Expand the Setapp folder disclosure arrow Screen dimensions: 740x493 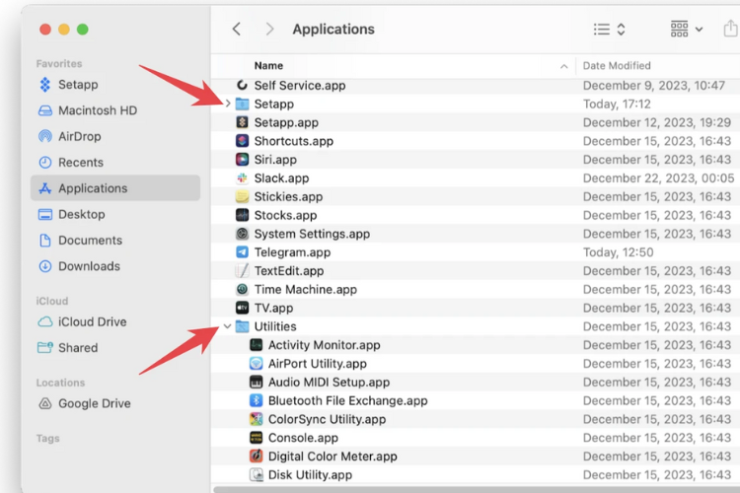click(x=228, y=104)
